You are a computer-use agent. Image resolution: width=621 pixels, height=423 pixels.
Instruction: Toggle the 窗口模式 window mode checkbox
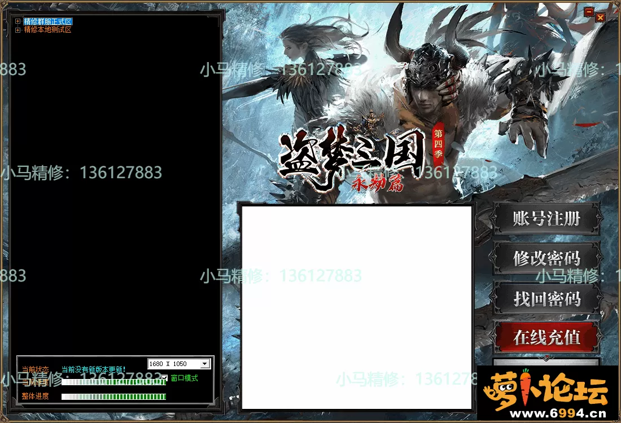click(165, 378)
